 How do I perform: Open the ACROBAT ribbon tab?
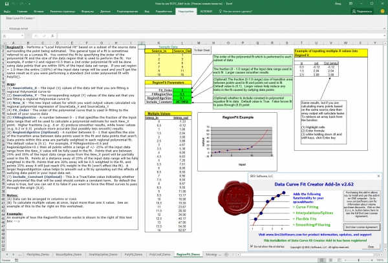[206, 12]
